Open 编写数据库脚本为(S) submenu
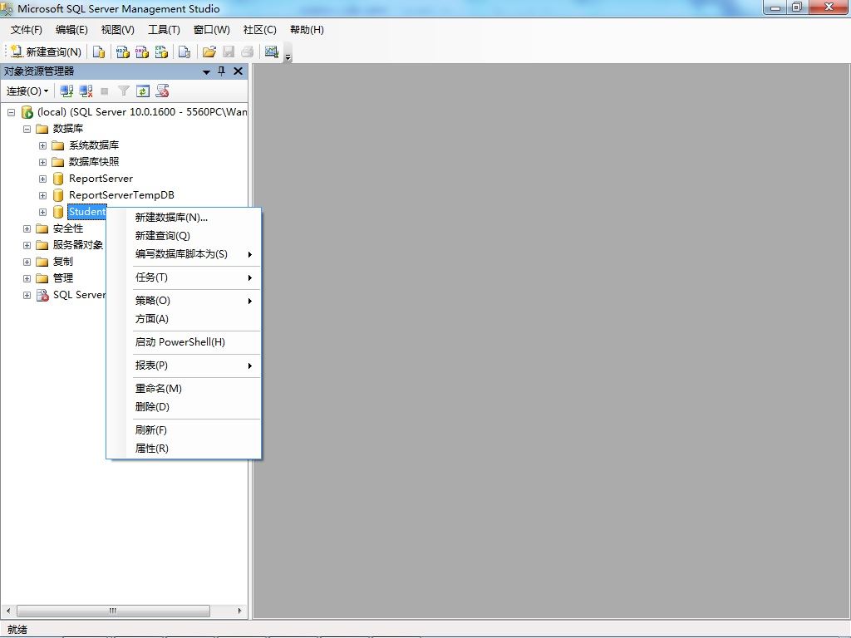This screenshot has width=851, height=638. tap(184, 254)
